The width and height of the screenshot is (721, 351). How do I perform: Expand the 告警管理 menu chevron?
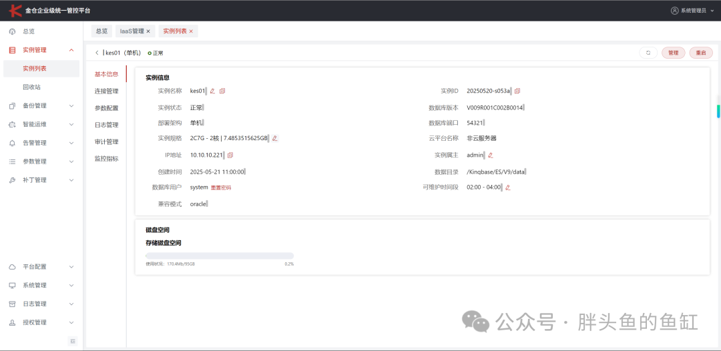(x=71, y=143)
